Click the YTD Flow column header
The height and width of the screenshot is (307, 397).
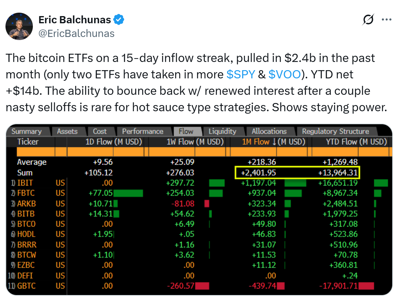341,142
